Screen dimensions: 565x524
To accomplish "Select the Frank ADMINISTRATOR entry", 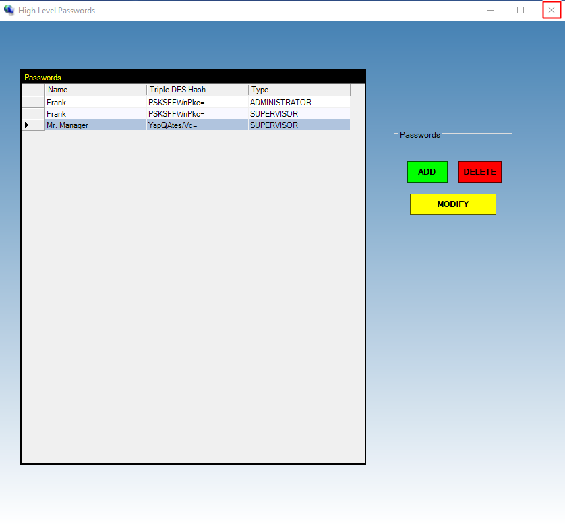I will (94, 102).
